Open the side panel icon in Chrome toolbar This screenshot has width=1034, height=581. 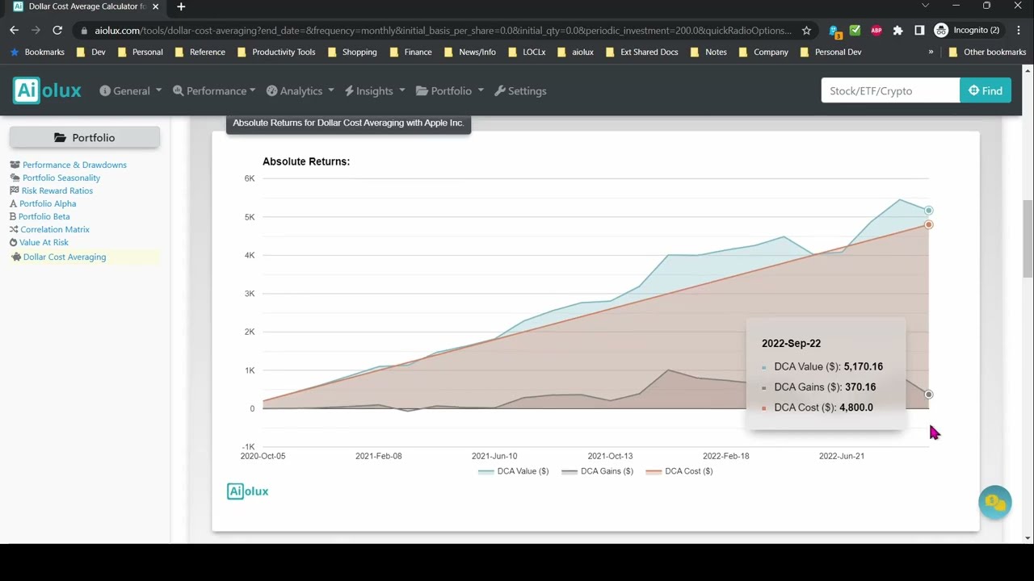919,31
